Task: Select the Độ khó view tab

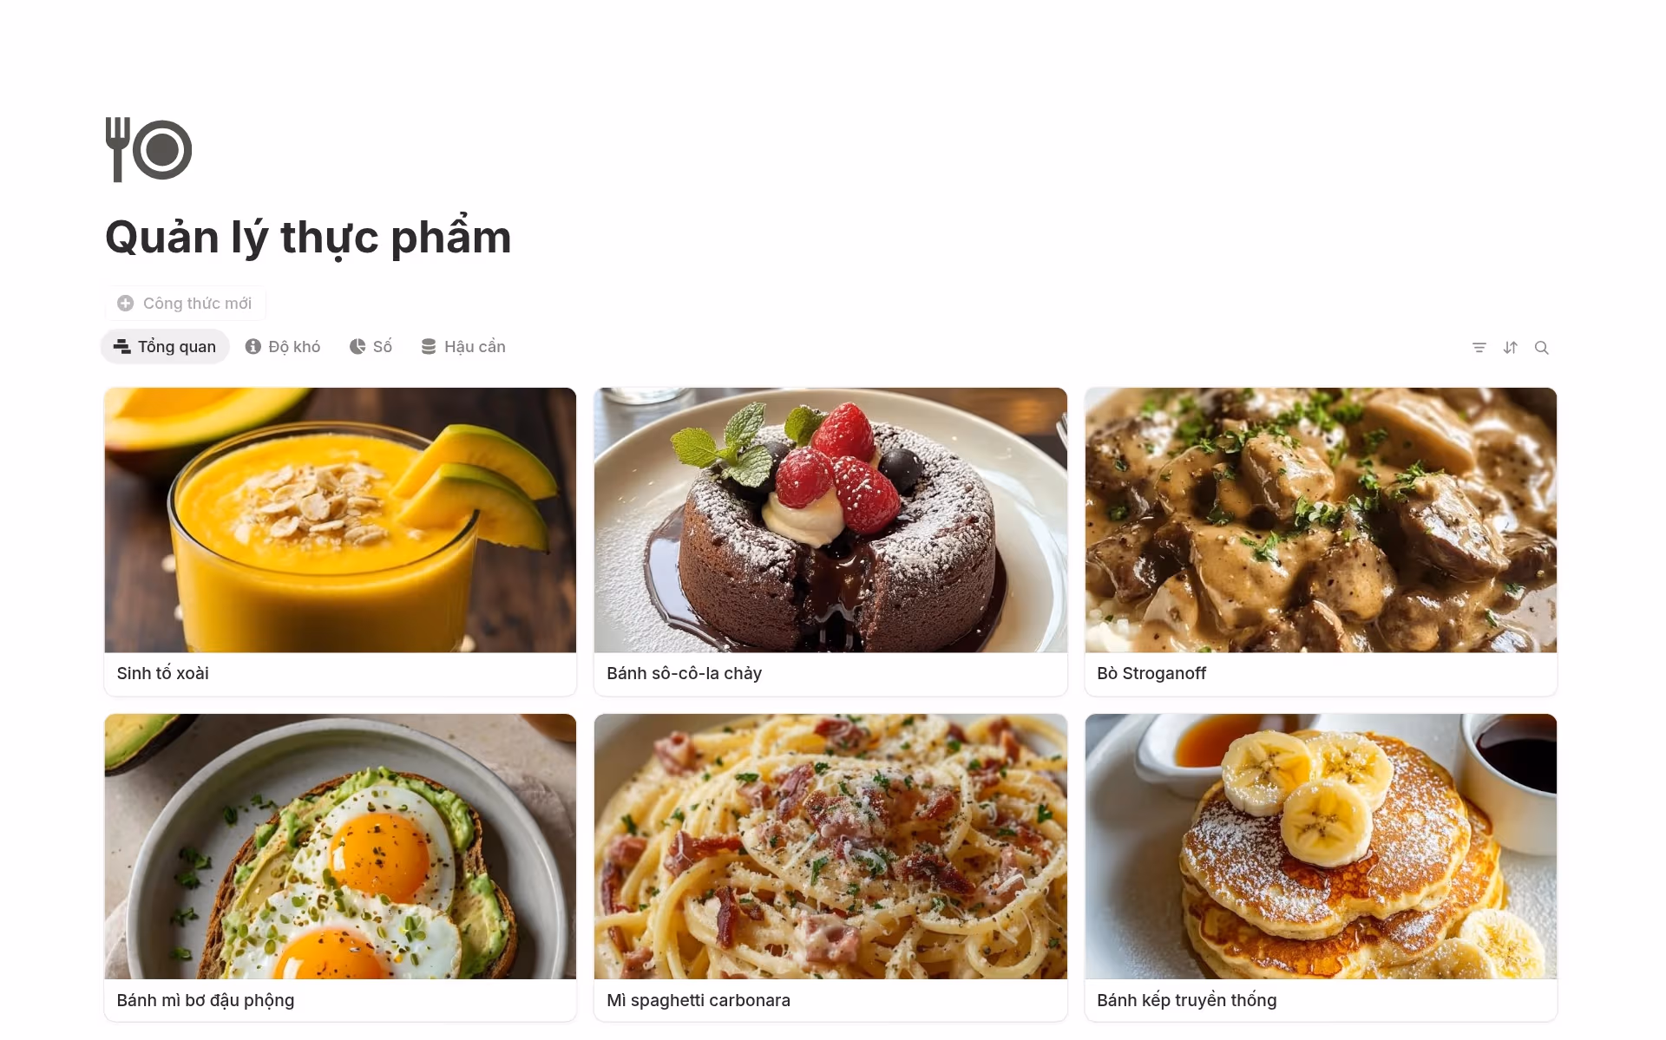Action: pyautogui.click(x=283, y=347)
